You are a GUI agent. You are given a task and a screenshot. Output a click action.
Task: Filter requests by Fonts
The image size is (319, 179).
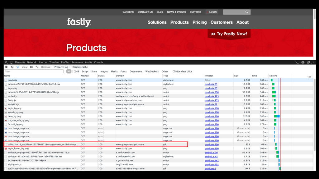pos(123,71)
